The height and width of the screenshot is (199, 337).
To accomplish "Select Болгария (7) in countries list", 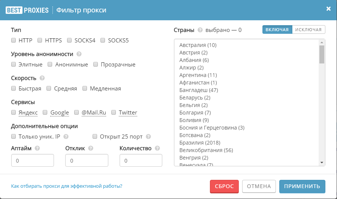I will (195, 113).
